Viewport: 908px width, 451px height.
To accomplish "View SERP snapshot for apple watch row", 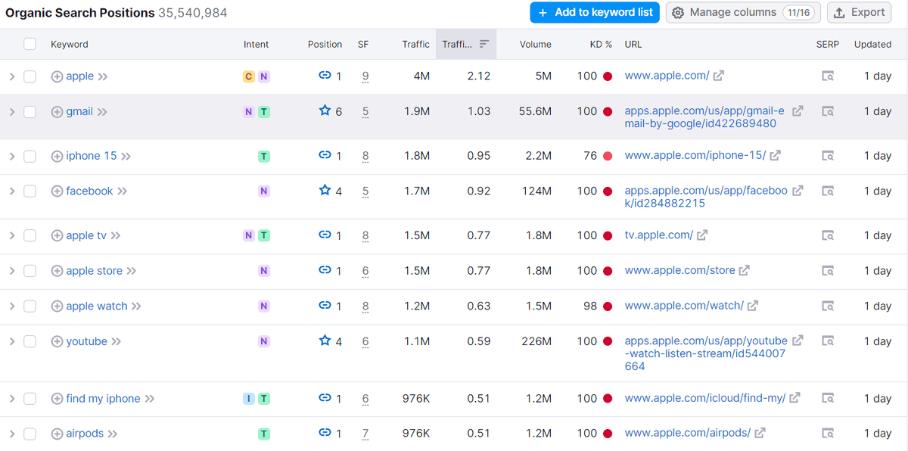I will [x=828, y=306].
